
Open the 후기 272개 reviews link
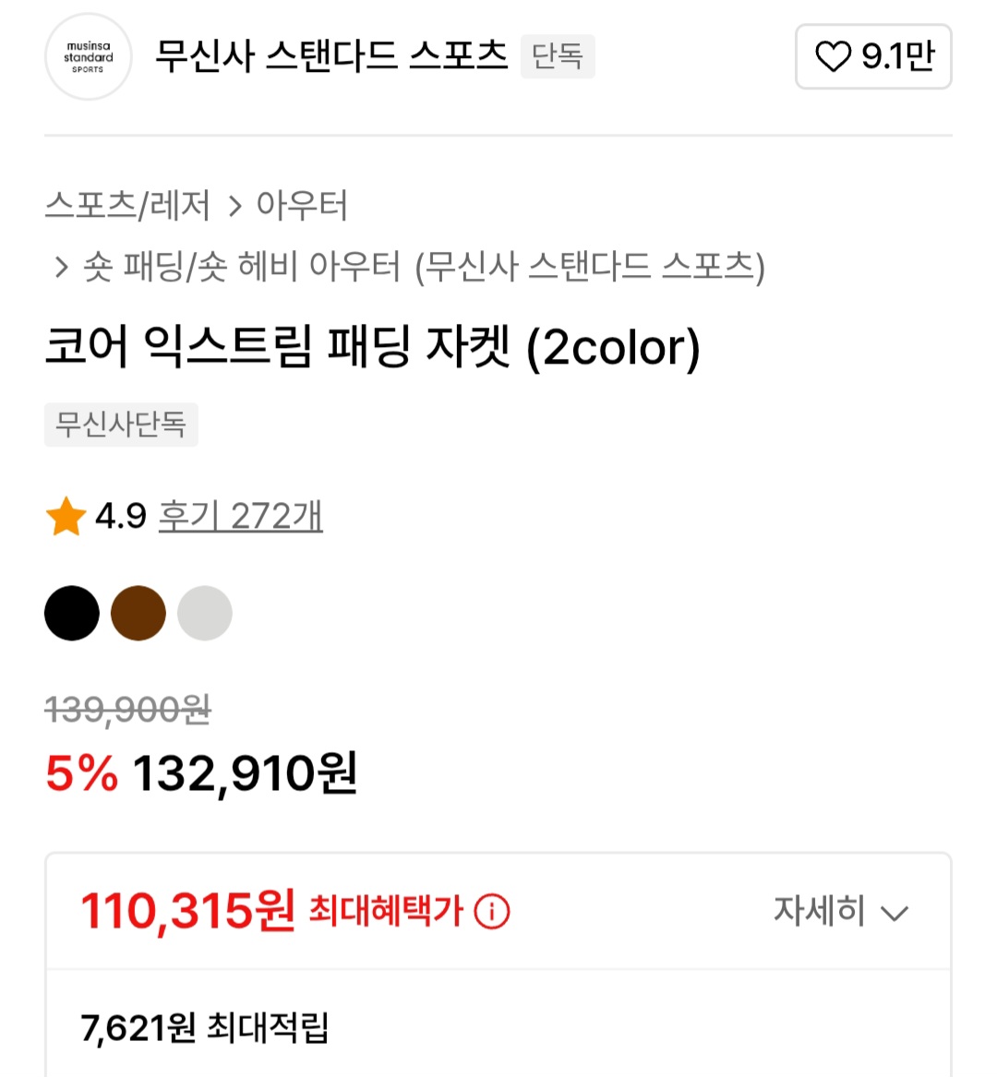(240, 517)
